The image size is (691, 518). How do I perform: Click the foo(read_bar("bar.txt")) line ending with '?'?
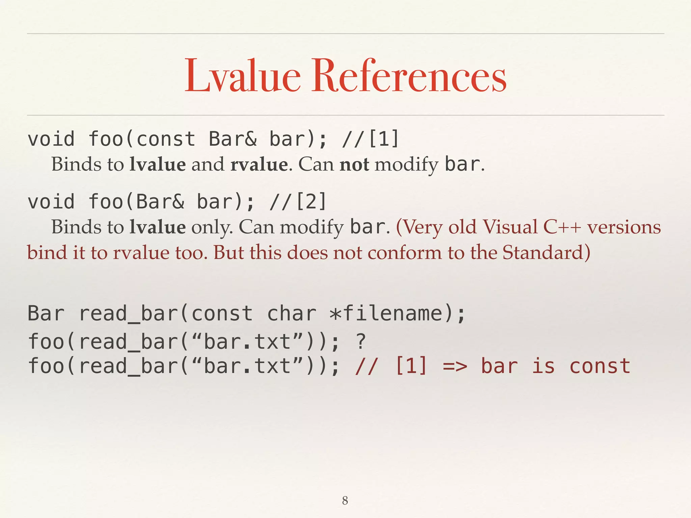197,341
